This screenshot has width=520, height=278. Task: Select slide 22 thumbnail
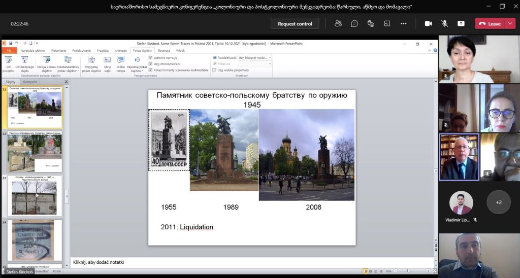[x=35, y=152]
